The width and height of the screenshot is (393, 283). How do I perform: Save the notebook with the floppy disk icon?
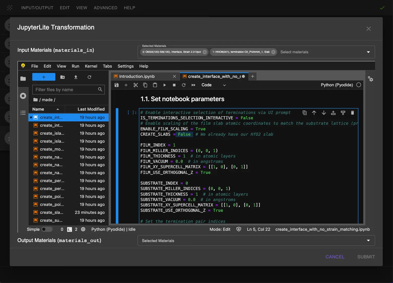coord(117,85)
